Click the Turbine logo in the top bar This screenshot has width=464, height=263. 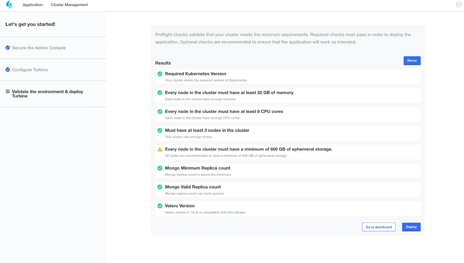9,5
